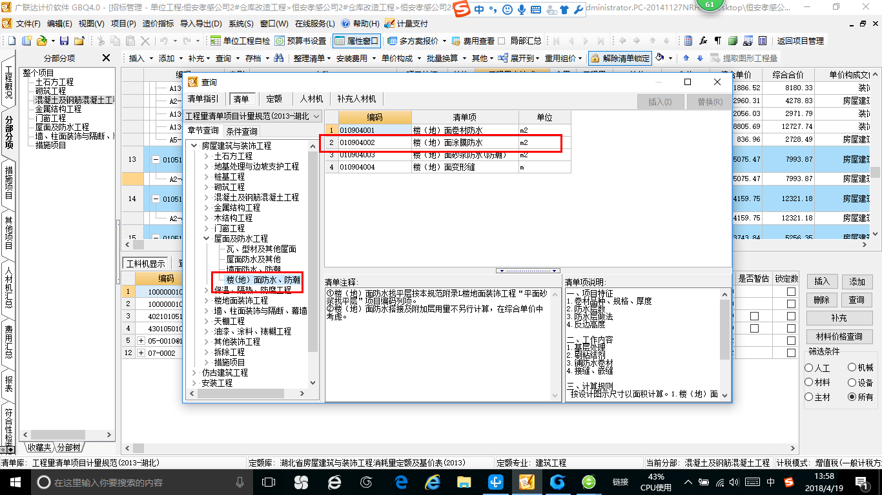Click the green 3D cube icon

733,41
